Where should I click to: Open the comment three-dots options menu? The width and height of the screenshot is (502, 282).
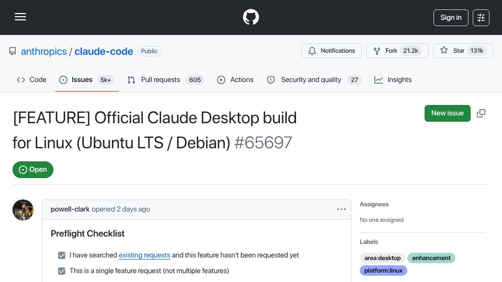tap(341, 209)
